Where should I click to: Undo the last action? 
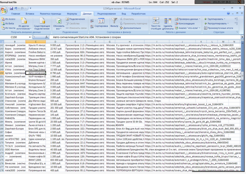tap(16, 9)
